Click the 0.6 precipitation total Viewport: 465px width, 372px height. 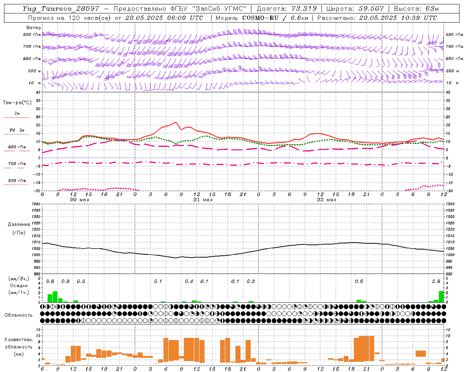359,282
